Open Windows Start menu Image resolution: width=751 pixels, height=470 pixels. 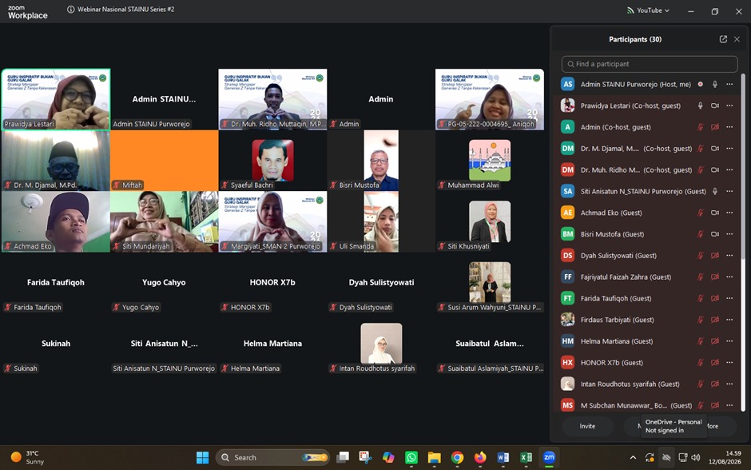pos(203,457)
